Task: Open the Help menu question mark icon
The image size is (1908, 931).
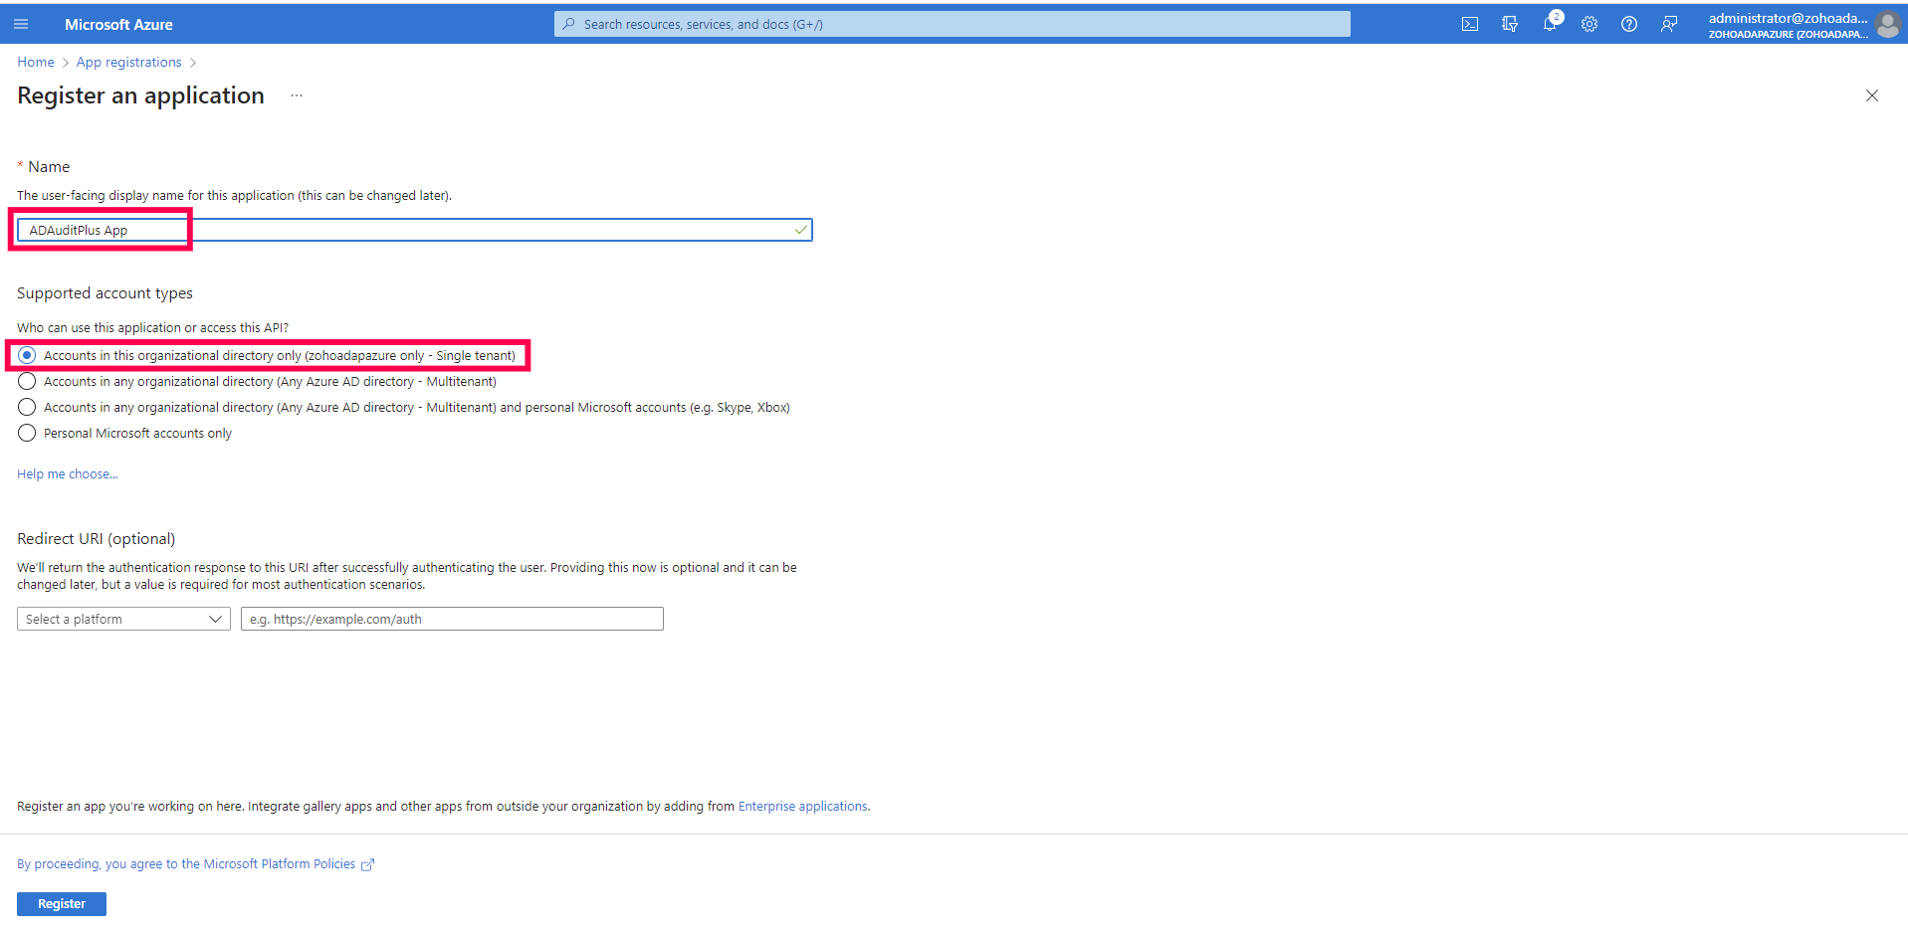Action: 1629,23
